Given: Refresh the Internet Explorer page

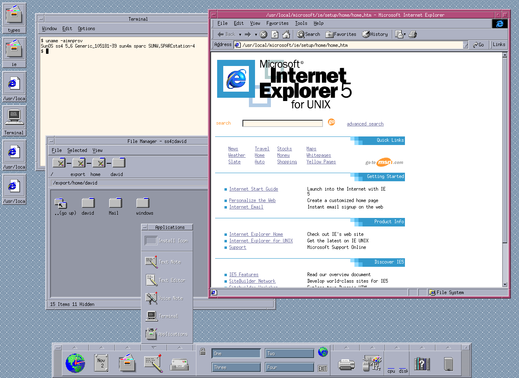Looking at the screenshot, I should [275, 34].
